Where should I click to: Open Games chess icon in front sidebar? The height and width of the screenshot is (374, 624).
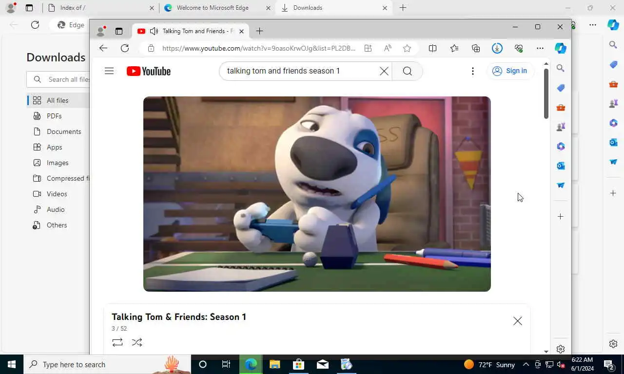(561, 127)
